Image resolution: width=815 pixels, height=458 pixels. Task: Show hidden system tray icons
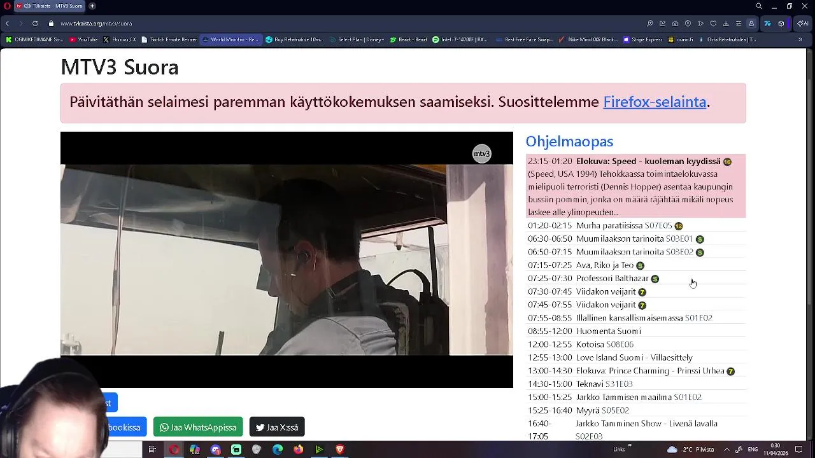tap(726, 450)
